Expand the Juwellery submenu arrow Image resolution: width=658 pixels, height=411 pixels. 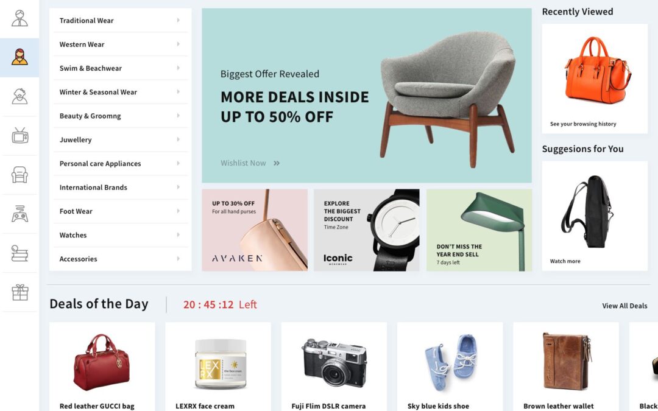coord(179,139)
